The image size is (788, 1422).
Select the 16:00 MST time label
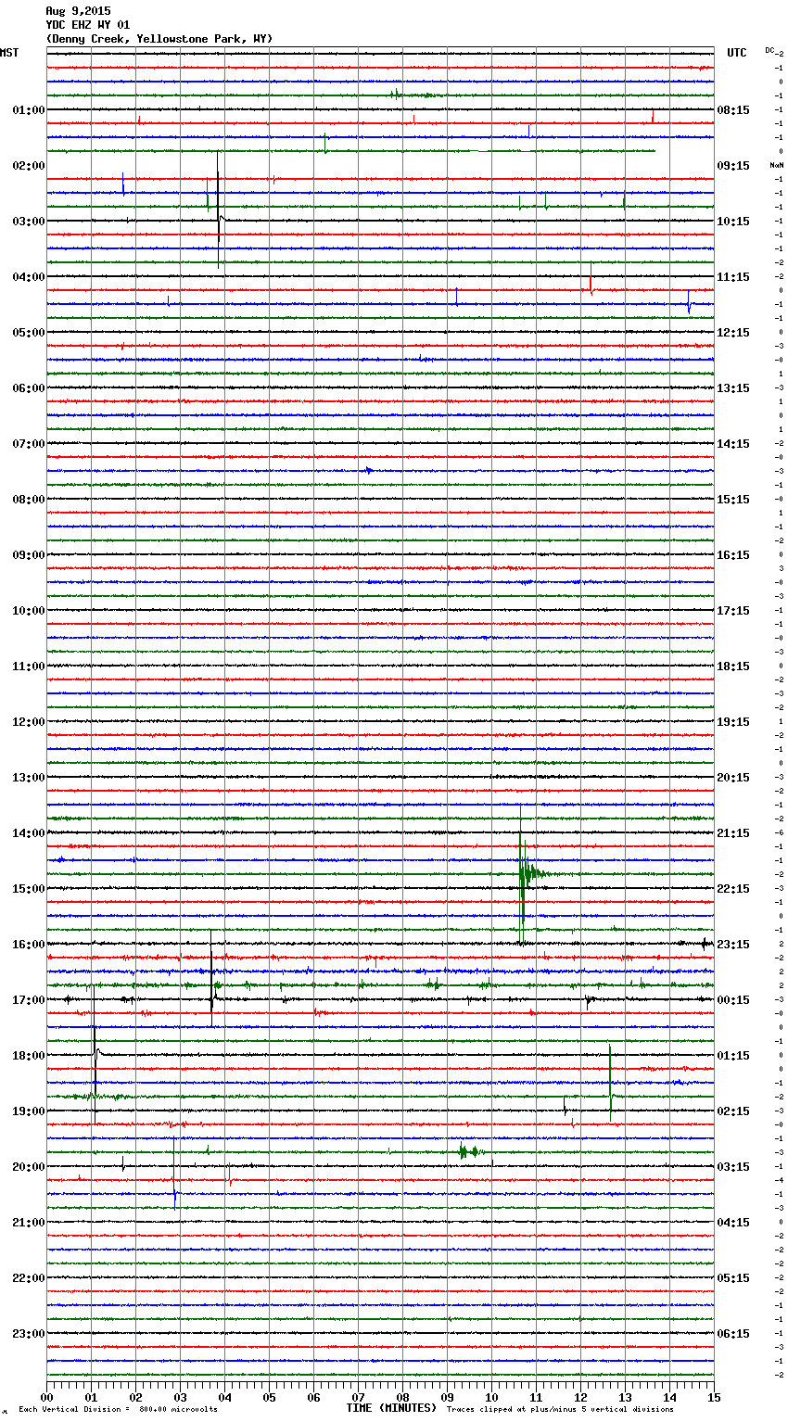[x=29, y=945]
